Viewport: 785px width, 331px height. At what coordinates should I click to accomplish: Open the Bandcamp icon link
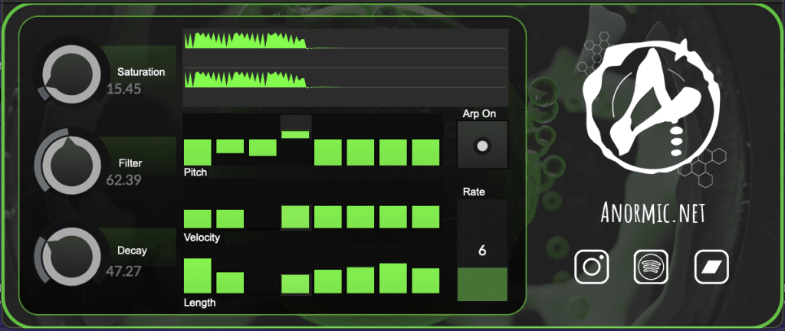pos(711,267)
